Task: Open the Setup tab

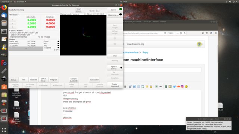Action: 13,80
